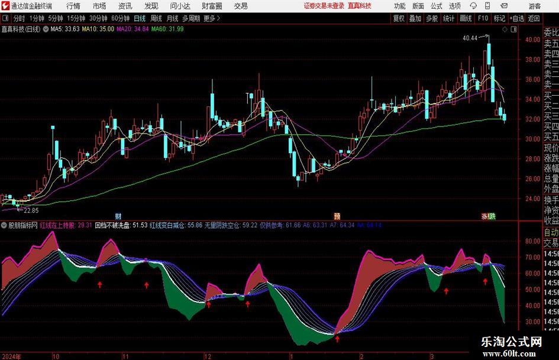The width and height of the screenshot is (559, 360).
Task: Click the 财 marker on the chart
Action: pos(118,216)
